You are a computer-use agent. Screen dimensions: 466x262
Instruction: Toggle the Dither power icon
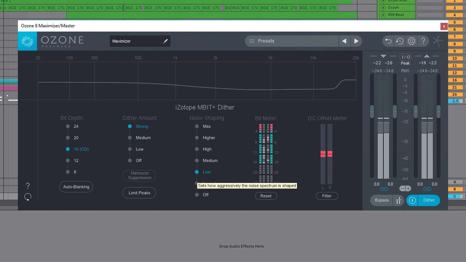(412, 200)
